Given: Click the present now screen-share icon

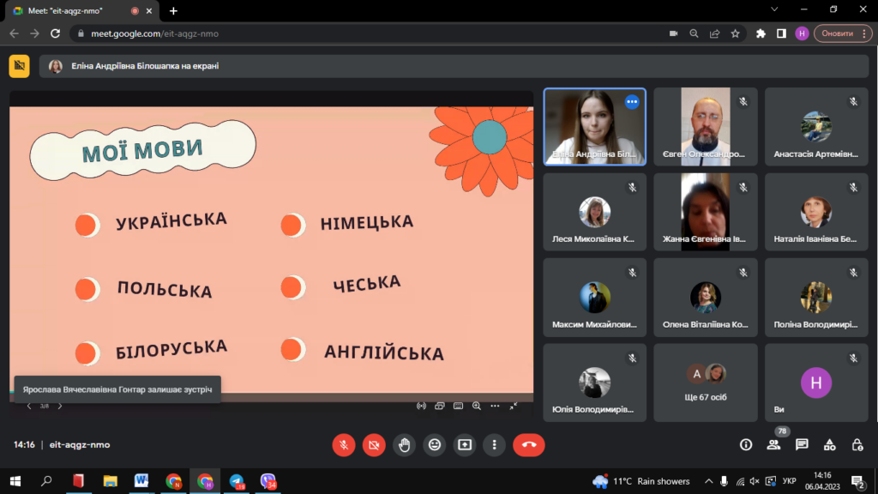Looking at the screenshot, I should (465, 444).
